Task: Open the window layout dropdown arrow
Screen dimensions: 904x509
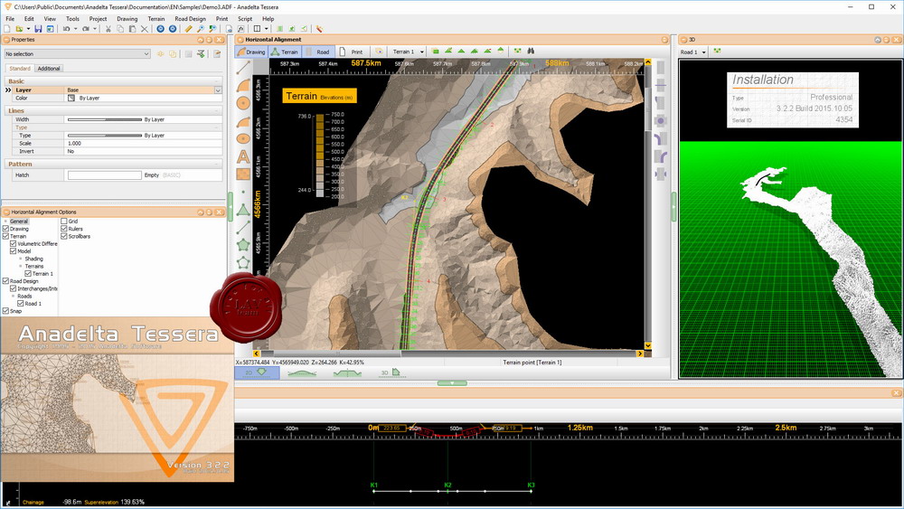Action: 267,29
